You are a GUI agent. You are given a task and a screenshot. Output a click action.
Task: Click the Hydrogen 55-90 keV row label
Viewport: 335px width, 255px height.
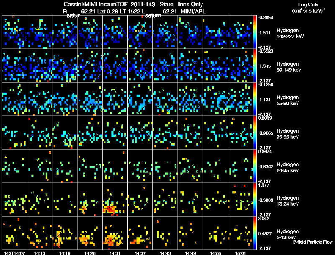pyautogui.click(x=288, y=100)
